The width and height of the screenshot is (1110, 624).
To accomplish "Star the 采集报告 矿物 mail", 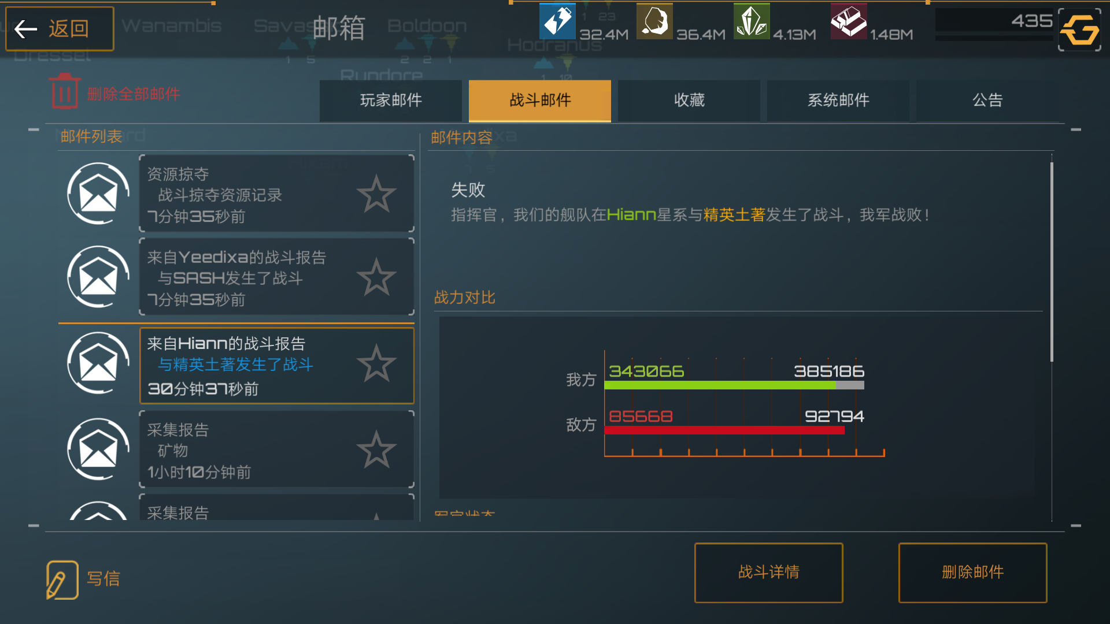I will [x=376, y=449].
